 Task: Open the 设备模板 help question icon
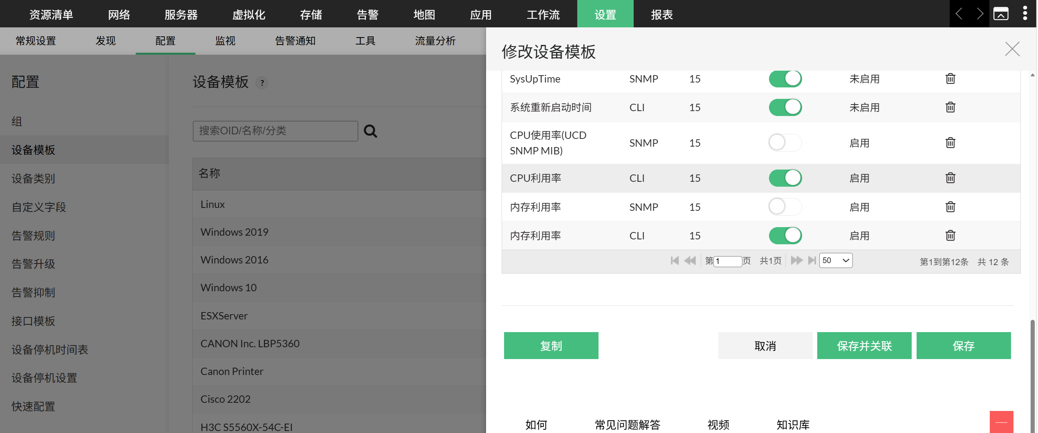pyautogui.click(x=262, y=83)
